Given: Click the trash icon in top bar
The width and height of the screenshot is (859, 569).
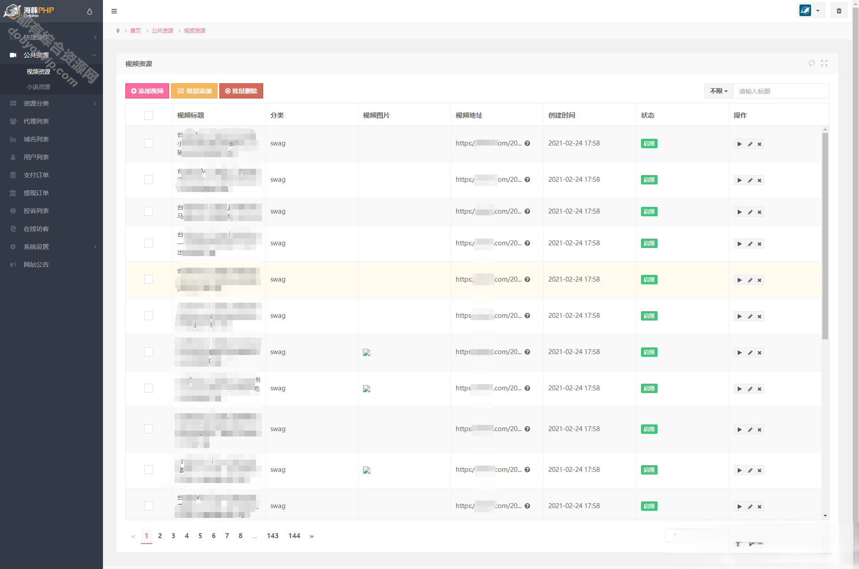Looking at the screenshot, I should coord(839,11).
